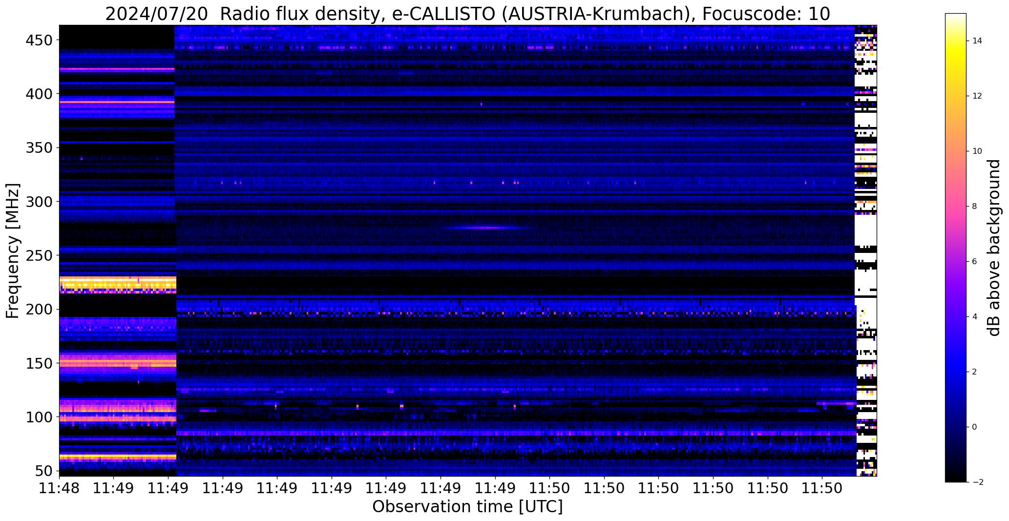Click the colorbar tick value 0
This screenshot has width=1009, height=521.
(975, 427)
